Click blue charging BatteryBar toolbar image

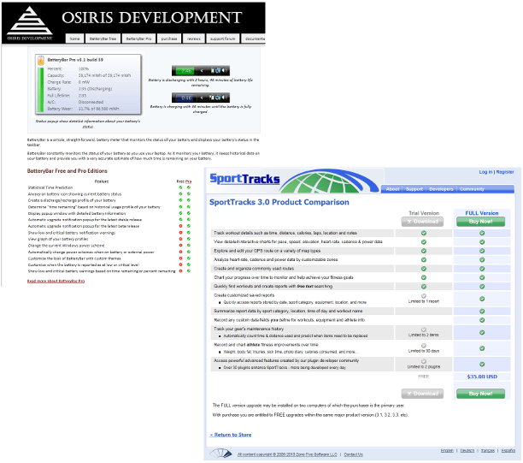coord(201,98)
